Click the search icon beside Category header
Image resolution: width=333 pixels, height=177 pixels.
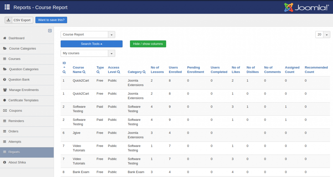pos(144,72)
